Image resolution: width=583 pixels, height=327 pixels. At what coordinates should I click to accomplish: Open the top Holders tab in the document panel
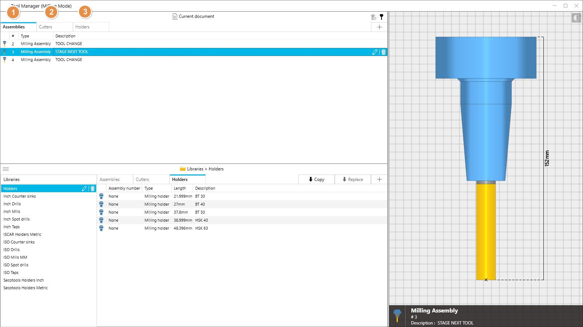[82, 27]
